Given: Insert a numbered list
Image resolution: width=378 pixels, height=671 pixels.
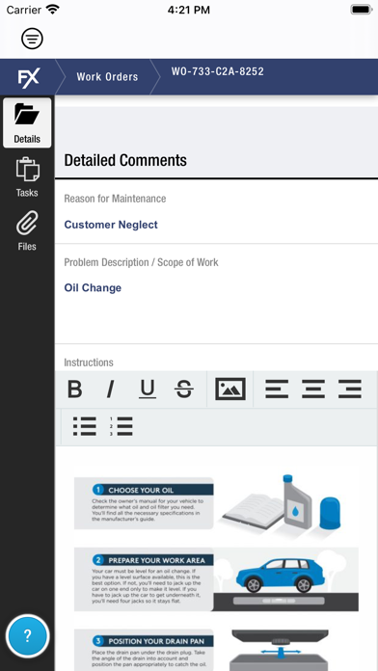Looking at the screenshot, I should [x=121, y=427].
